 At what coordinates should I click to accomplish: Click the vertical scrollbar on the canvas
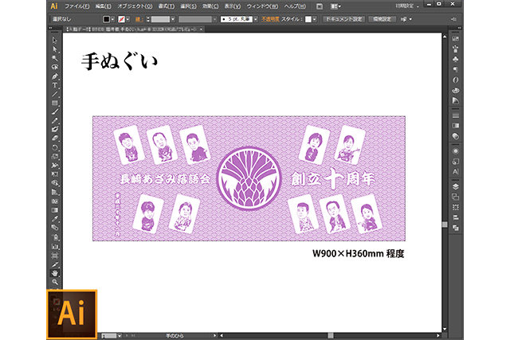(445, 159)
